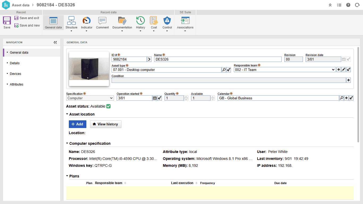363x204 pixels.
Task: Open the History clock icon
Action: tap(141, 20)
